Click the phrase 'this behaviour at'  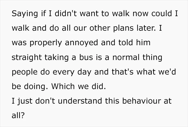(138, 101)
